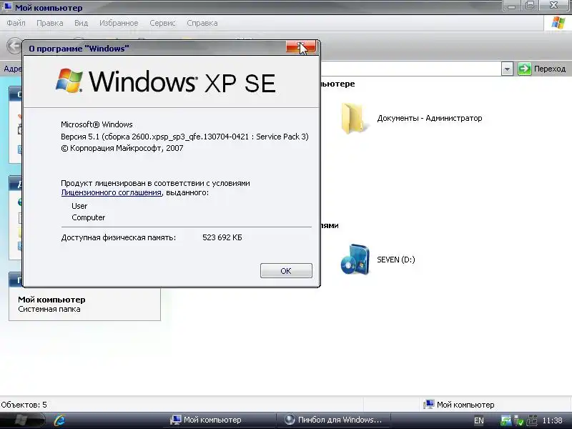Screen dimensions: 572x429
Task: Click Мой компьютер zone in status bar
Action: pos(458,405)
